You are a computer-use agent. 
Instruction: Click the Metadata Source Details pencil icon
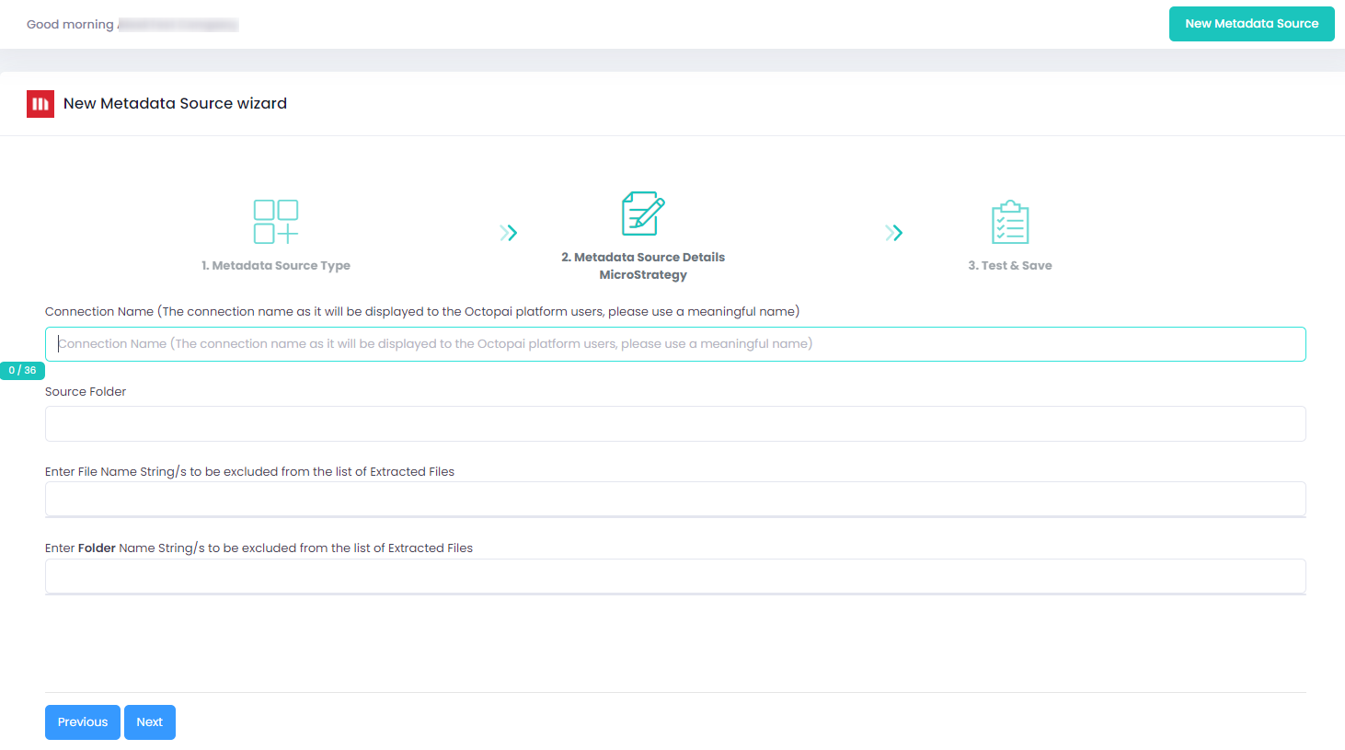tap(643, 213)
